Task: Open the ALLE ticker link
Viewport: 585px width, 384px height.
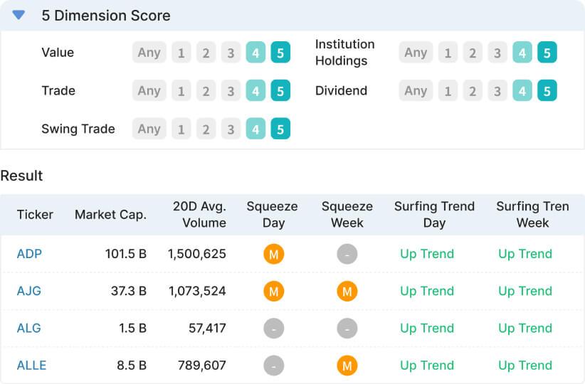Action: tap(31, 366)
